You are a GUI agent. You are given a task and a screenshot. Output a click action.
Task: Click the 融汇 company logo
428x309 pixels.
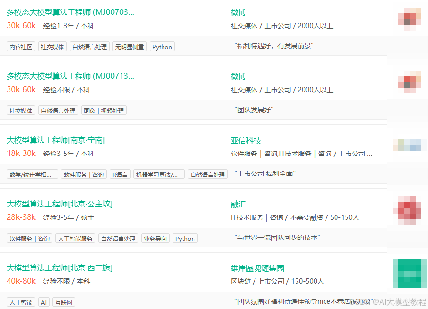point(407,211)
